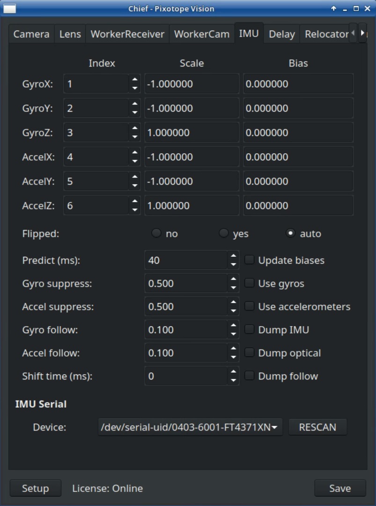Click the RESCAN button

(x=318, y=427)
